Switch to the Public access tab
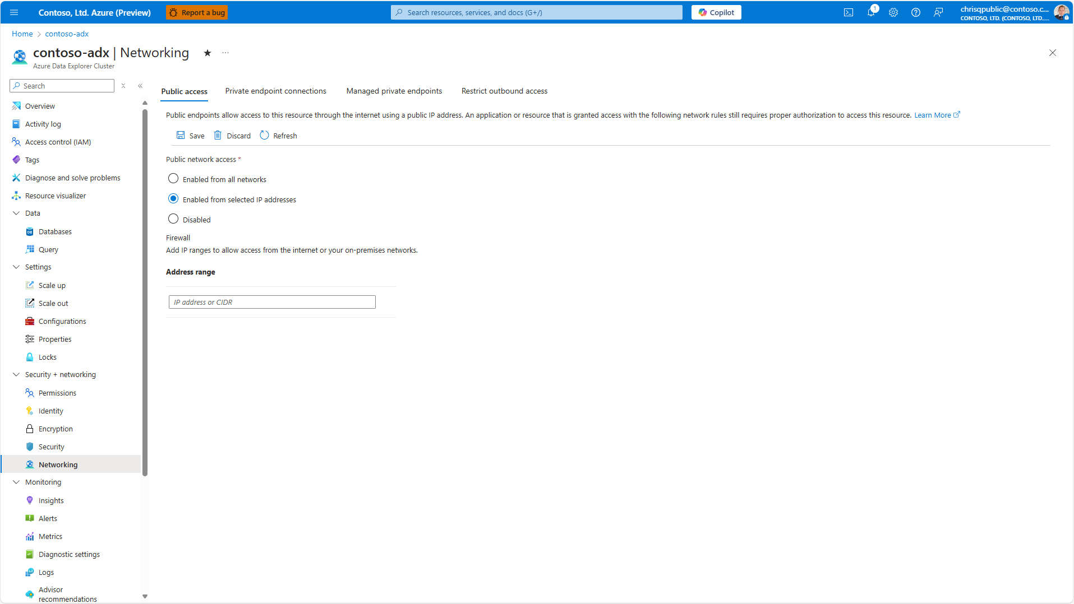The height and width of the screenshot is (604, 1074). pyautogui.click(x=184, y=91)
